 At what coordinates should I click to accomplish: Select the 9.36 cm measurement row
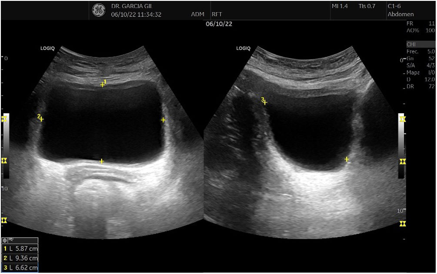click(x=20, y=258)
